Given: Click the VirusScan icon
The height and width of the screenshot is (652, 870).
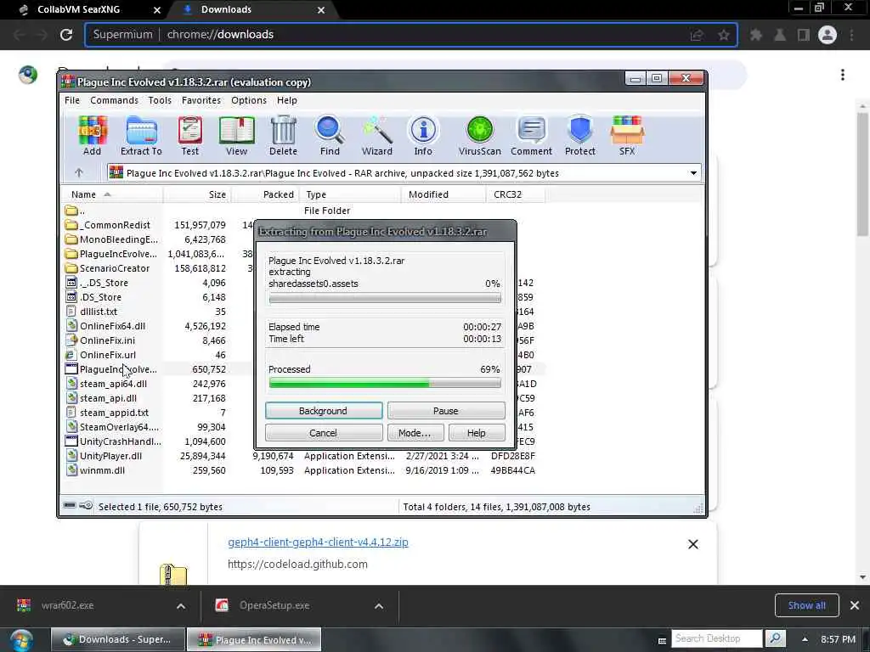Looking at the screenshot, I should (479, 136).
